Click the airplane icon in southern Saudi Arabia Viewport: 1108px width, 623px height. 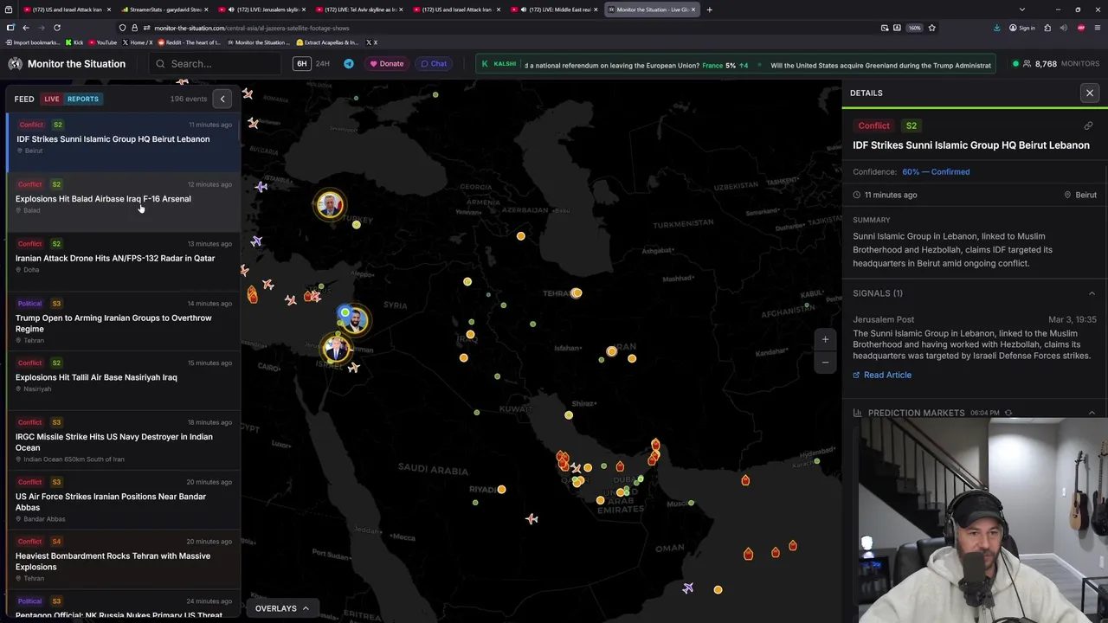531,518
